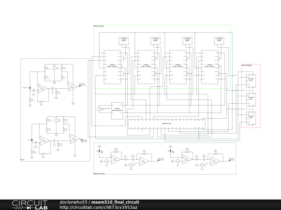281x210 pixels.
Task: Click the OA7 TLV272 op-amp symbol
Action: pos(143,161)
